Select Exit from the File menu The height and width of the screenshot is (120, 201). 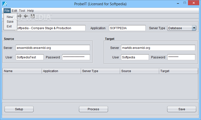tap(9, 26)
